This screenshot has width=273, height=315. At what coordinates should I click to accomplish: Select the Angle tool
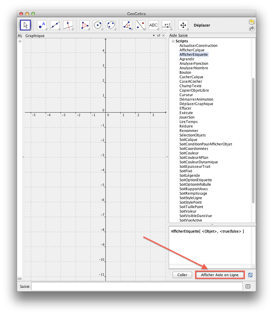[128, 25]
